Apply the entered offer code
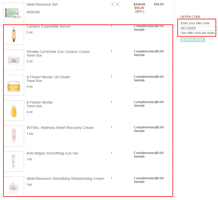The width and height of the screenshot is (218, 200). click(x=193, y=40)
